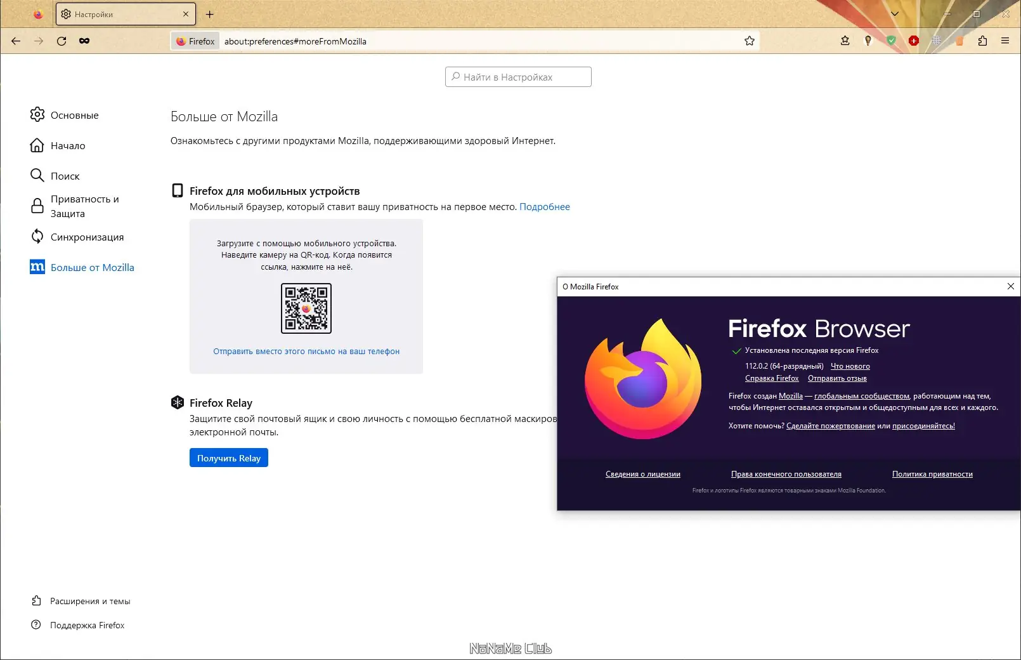Focus the Найти в Настройках search box
The image size is (1021, 660).
[x=518, y=77]
